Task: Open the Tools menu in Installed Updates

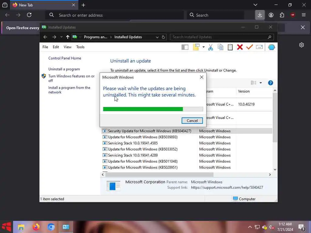Action: [x=80, y=47]
